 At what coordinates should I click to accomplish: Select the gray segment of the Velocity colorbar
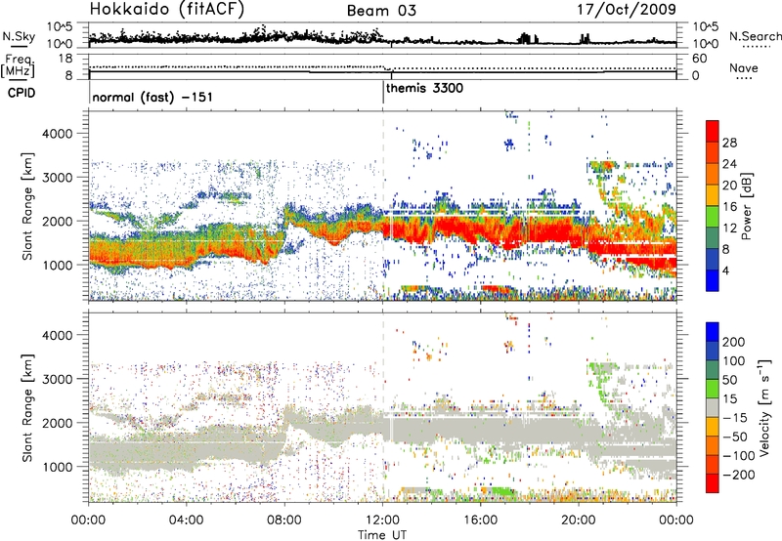point(713,407)
